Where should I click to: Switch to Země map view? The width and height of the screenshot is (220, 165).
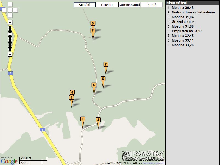click(152, 5)
